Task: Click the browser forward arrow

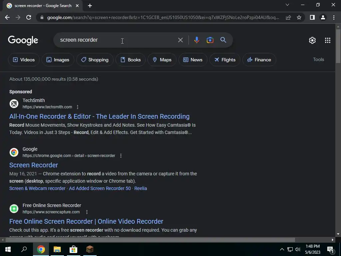Action: (x=18, y=17)
